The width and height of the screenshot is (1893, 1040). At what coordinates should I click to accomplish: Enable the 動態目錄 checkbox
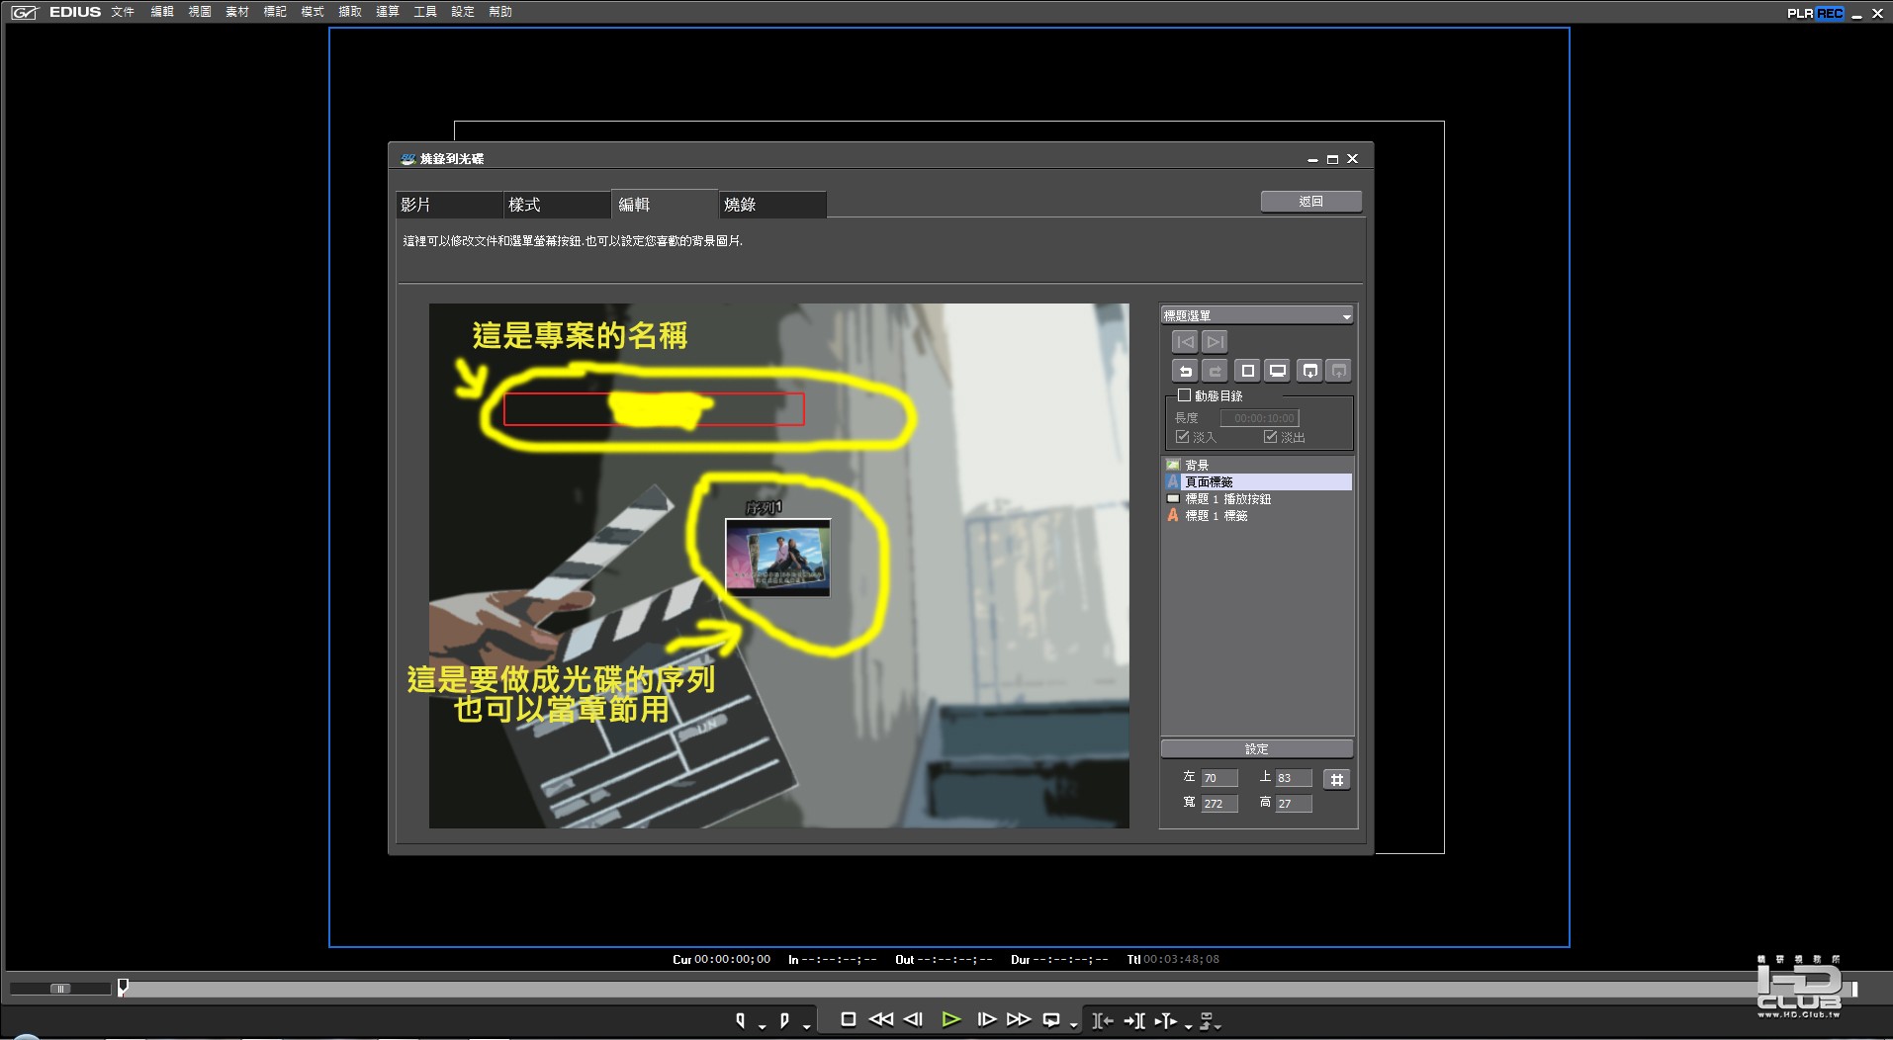(1184, 395)
